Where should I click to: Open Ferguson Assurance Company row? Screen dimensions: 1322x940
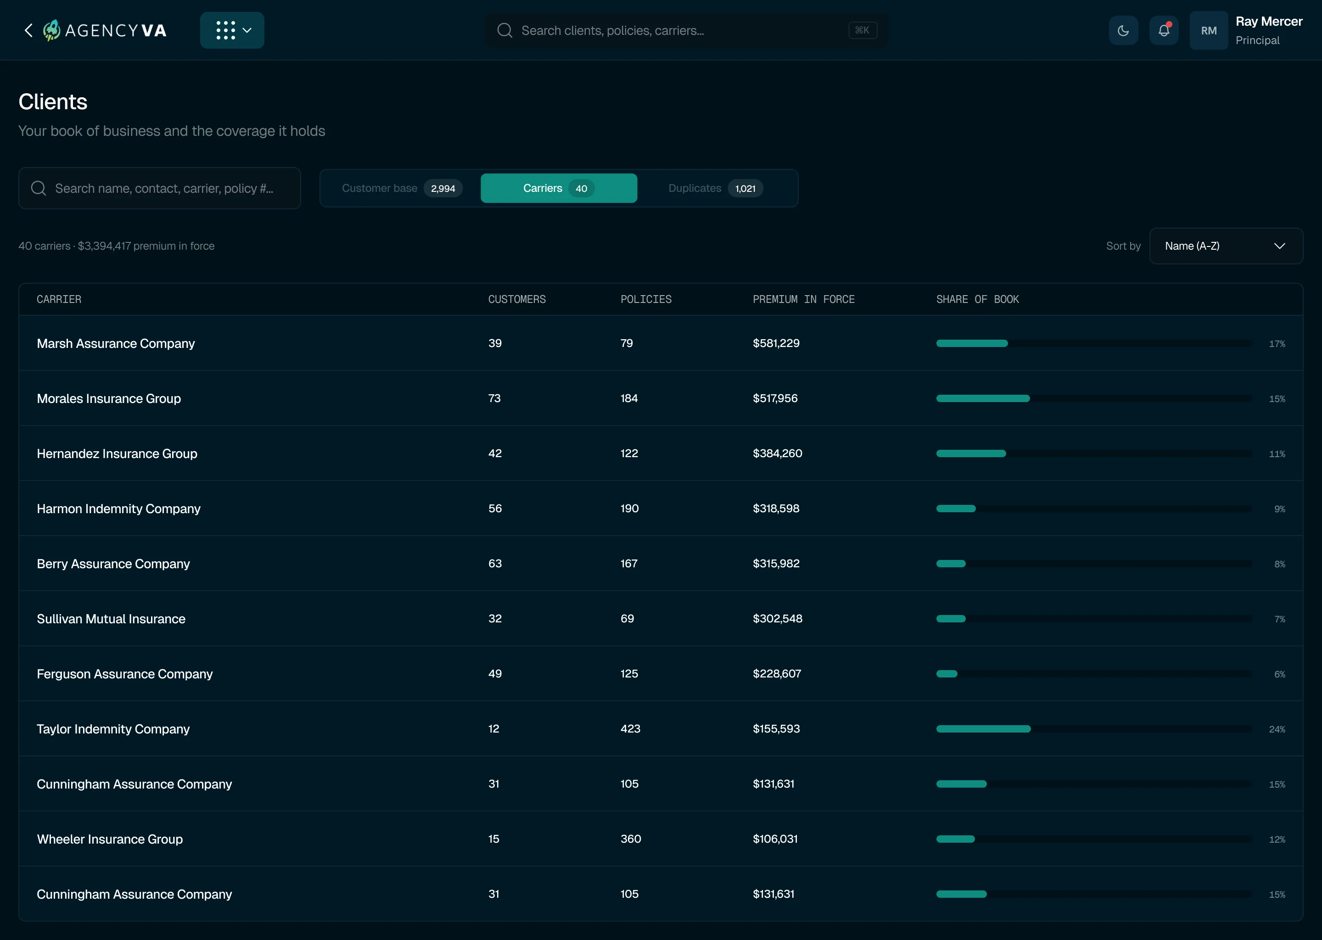(x=661, y=674)
